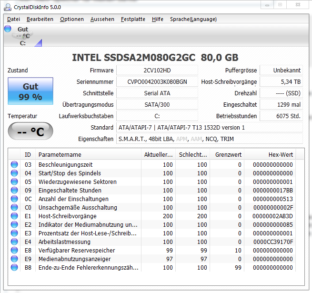Open the Festplatte menu
This screenshot has height=293, width=312.
(133, 19)
